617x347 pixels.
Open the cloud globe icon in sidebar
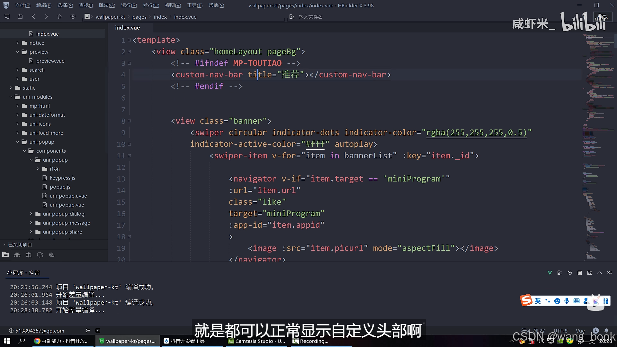(52, 255)
